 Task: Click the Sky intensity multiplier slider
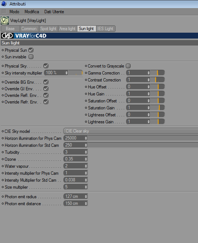pyautogui.click(x=76, y=73)
